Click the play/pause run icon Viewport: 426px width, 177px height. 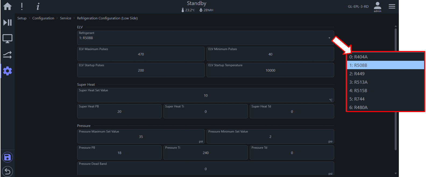(x=8, y=22)
